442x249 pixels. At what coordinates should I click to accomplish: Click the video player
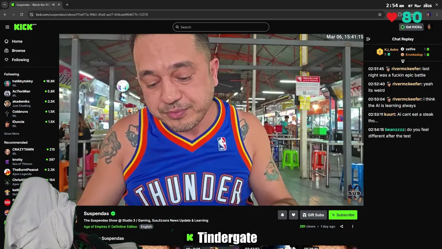coord(211,120)
